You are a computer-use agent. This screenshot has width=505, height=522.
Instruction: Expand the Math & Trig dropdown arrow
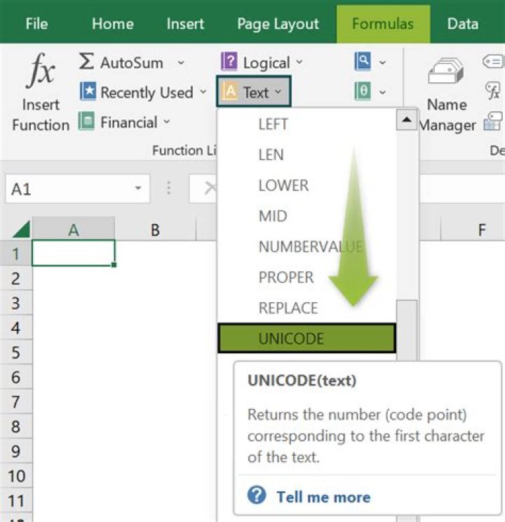point(383,92)
